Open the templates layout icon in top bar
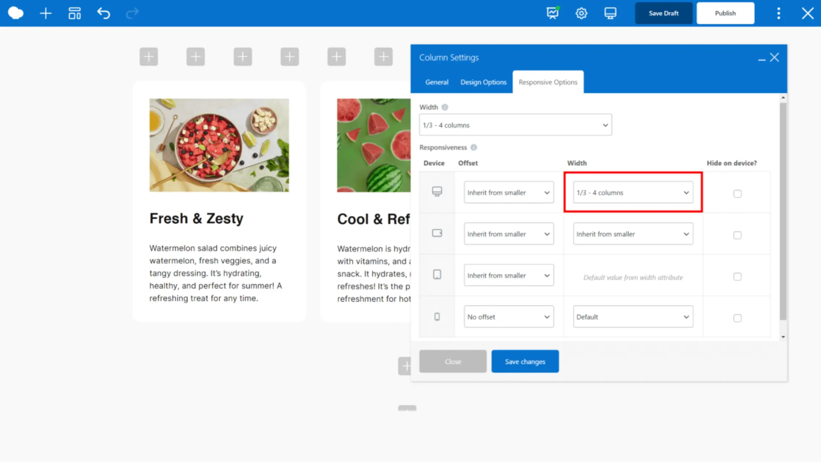The height and width of the screenshot is (462, 821). pyautogui.click(x=74, y=13)
